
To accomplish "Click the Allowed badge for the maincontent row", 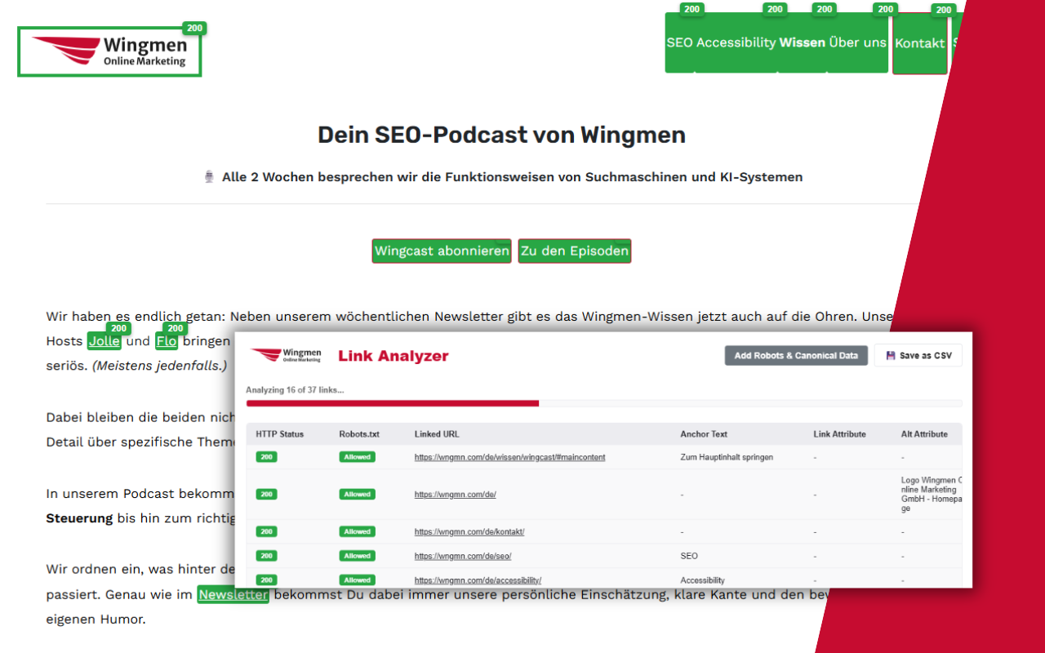I will [358, 457].
